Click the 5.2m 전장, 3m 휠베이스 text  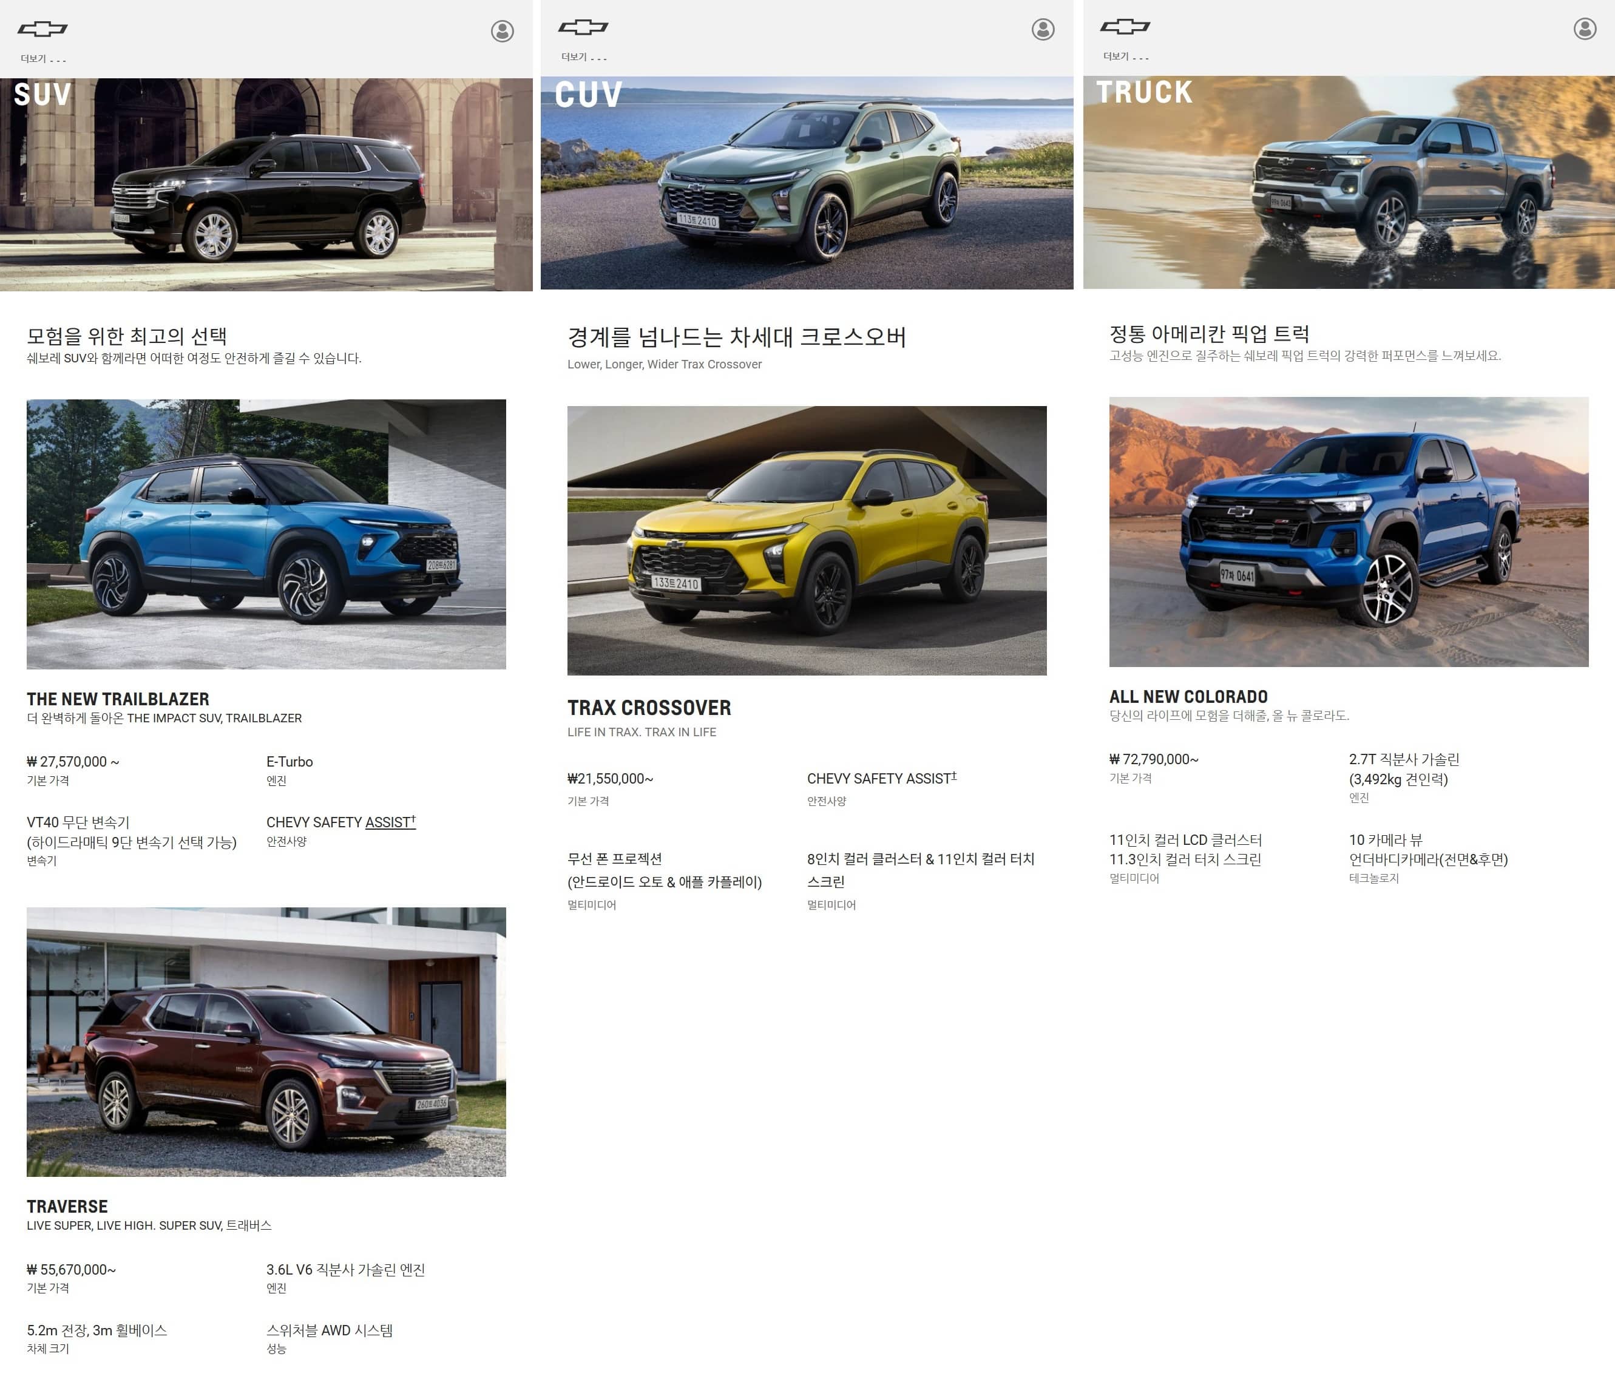point(96,1330)
